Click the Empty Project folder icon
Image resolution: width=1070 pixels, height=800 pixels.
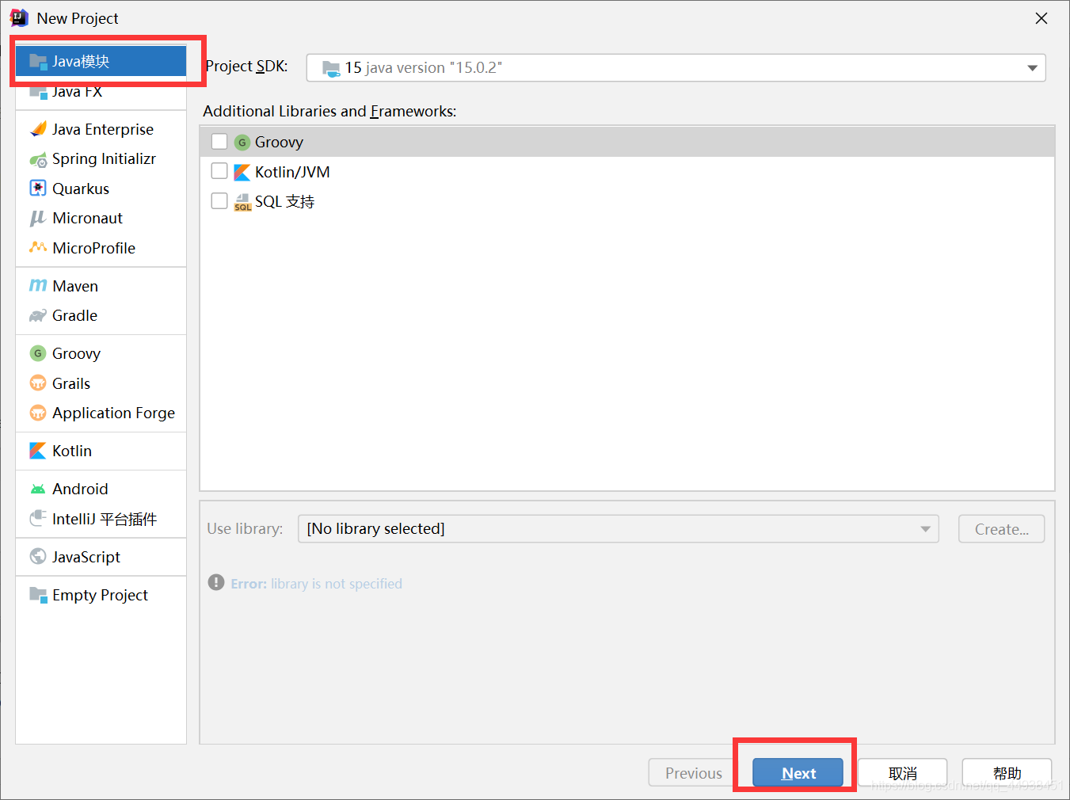[38, 594]
